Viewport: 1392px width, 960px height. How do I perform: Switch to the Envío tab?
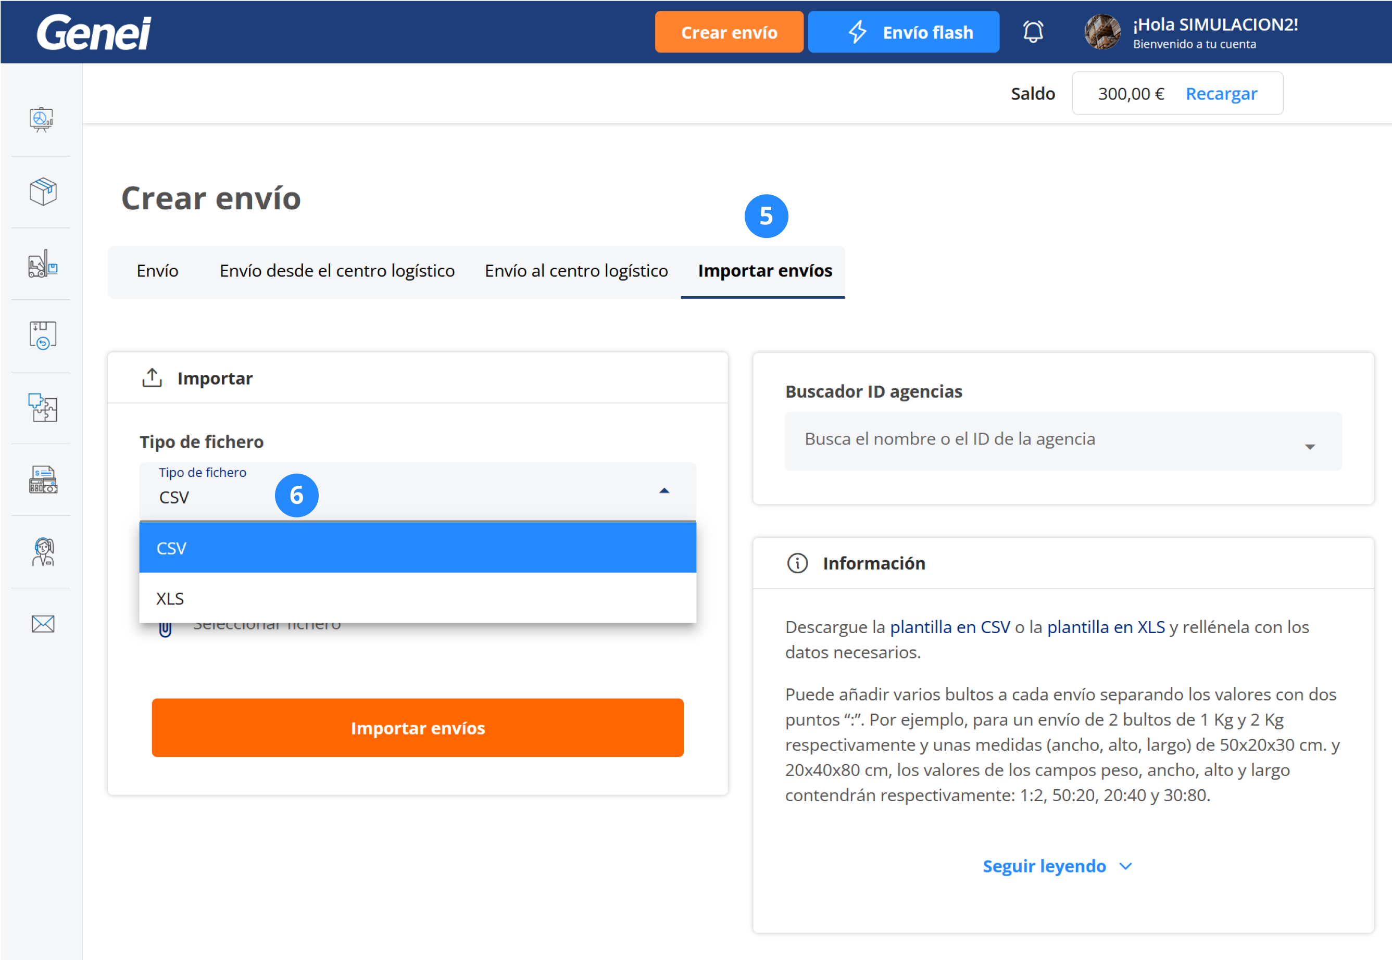tap(158, 271)
